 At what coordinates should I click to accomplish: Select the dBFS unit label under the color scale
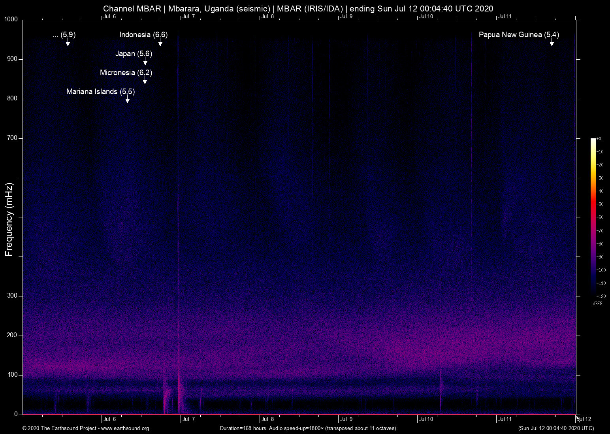tap(597, 304)
